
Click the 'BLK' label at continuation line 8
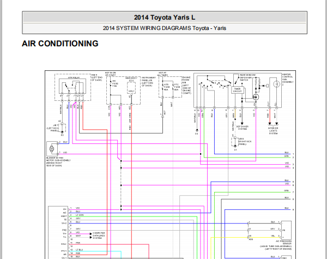point(287,197)
